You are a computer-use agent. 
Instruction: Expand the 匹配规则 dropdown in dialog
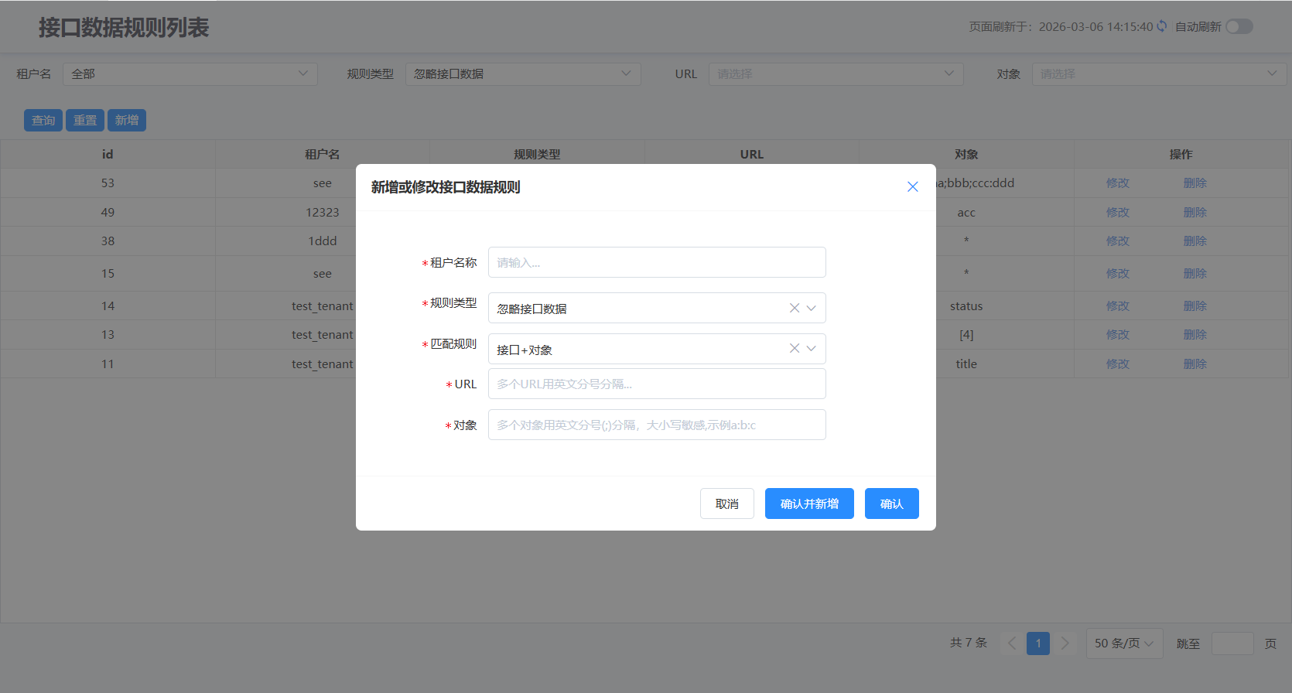811,349
